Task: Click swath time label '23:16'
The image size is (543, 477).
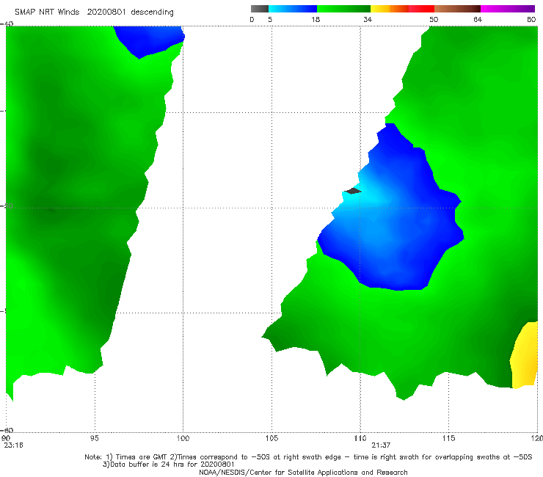Action: 13,445
